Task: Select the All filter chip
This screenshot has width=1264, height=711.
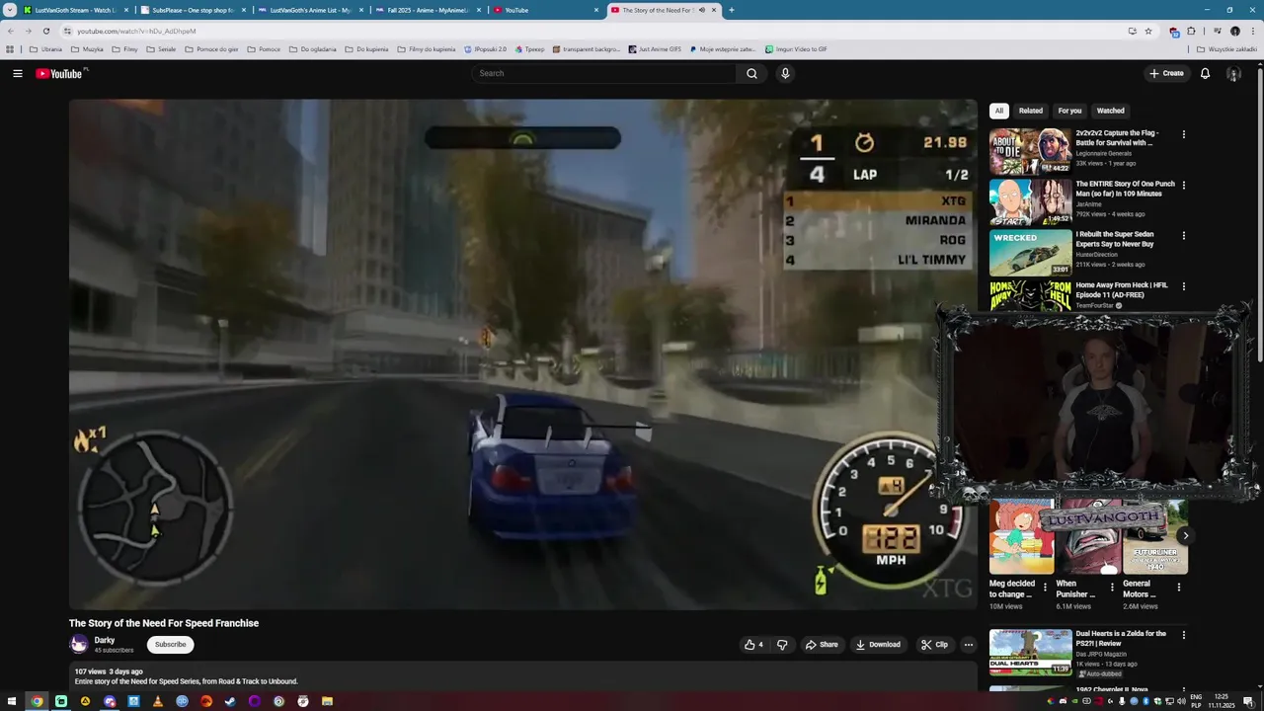Action: click(999, 111)
